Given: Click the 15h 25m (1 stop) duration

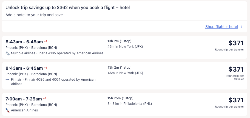Looking at the screenshot, I should pyautogui.click(x=120, y=98).
